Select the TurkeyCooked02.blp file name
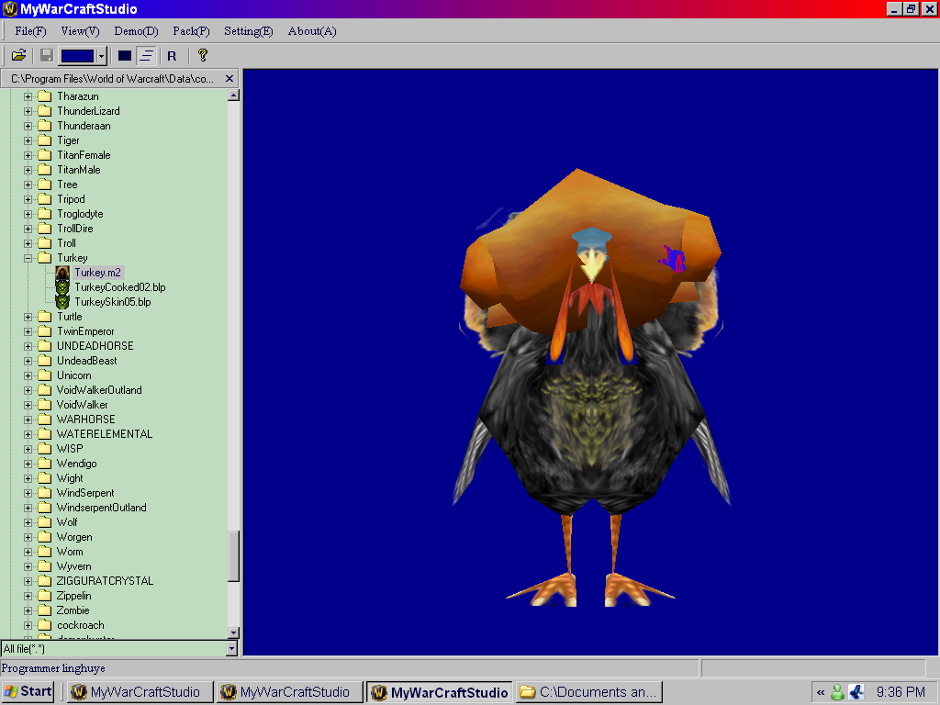 click(120, 287)
